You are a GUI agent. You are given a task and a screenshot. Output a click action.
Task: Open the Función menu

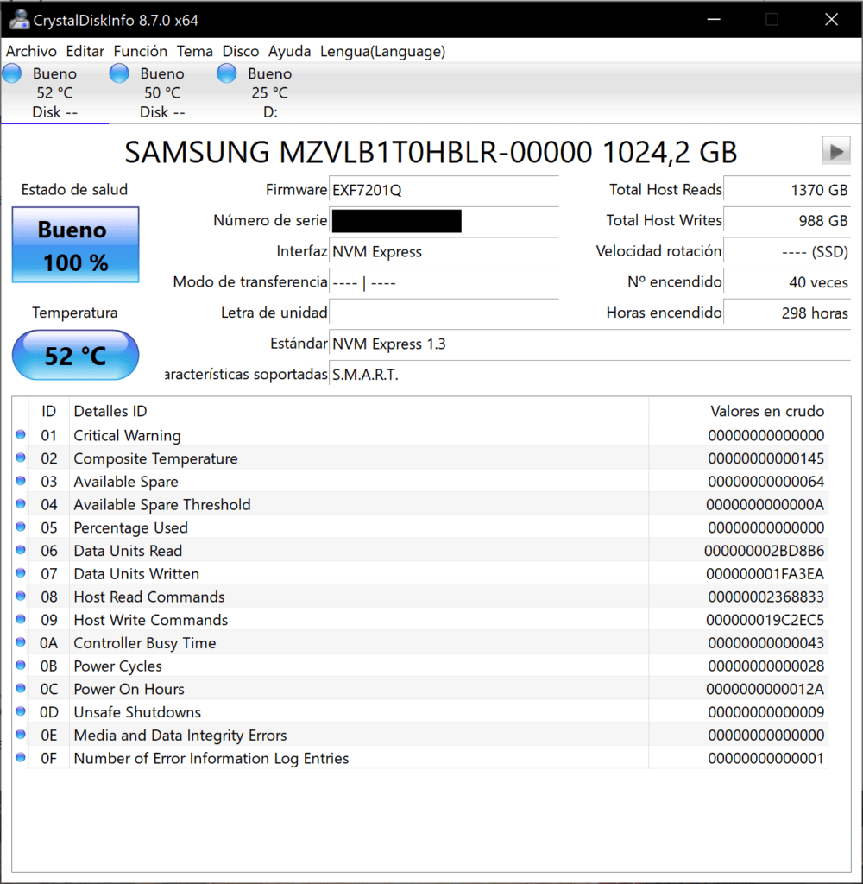[x=141, y=52]
